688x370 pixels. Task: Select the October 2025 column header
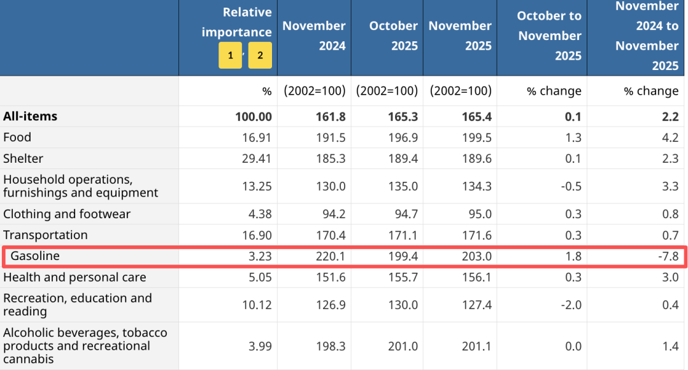(x=393, y=36)
